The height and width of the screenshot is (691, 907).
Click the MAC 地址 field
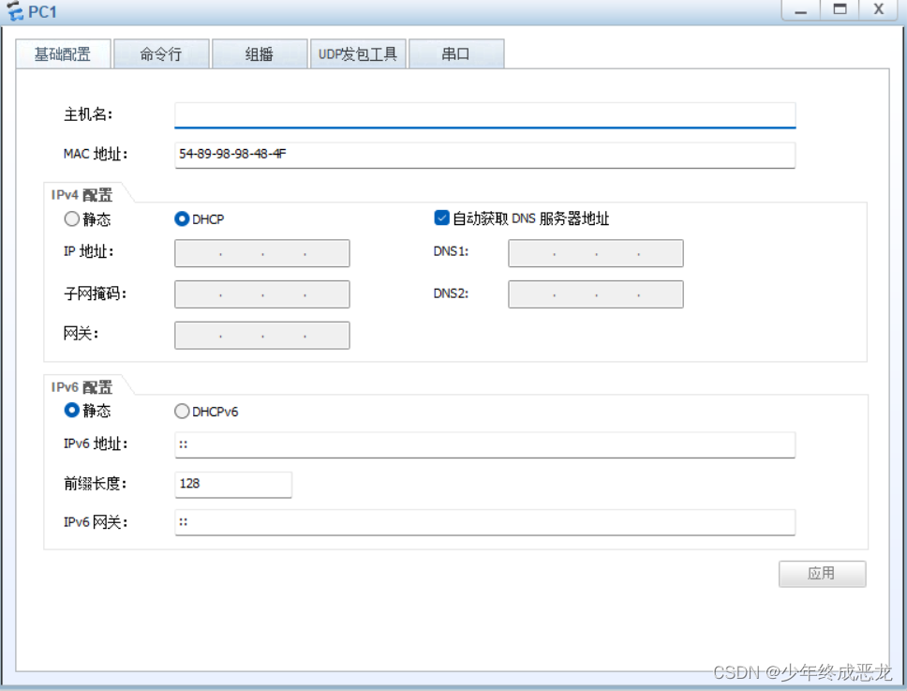(x=484, y=155)
